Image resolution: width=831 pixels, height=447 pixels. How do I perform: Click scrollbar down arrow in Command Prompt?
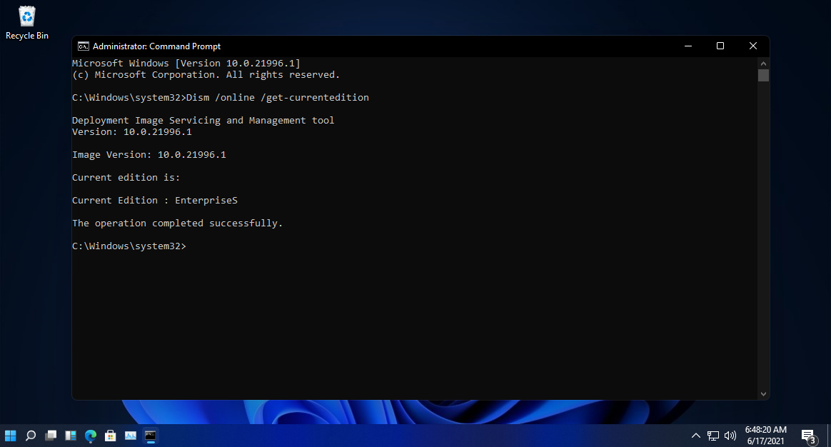[x=763, y=394]
